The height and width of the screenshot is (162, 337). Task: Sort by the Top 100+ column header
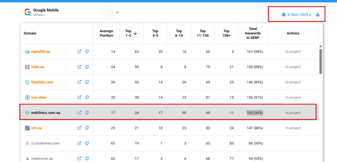coord(226,33)
